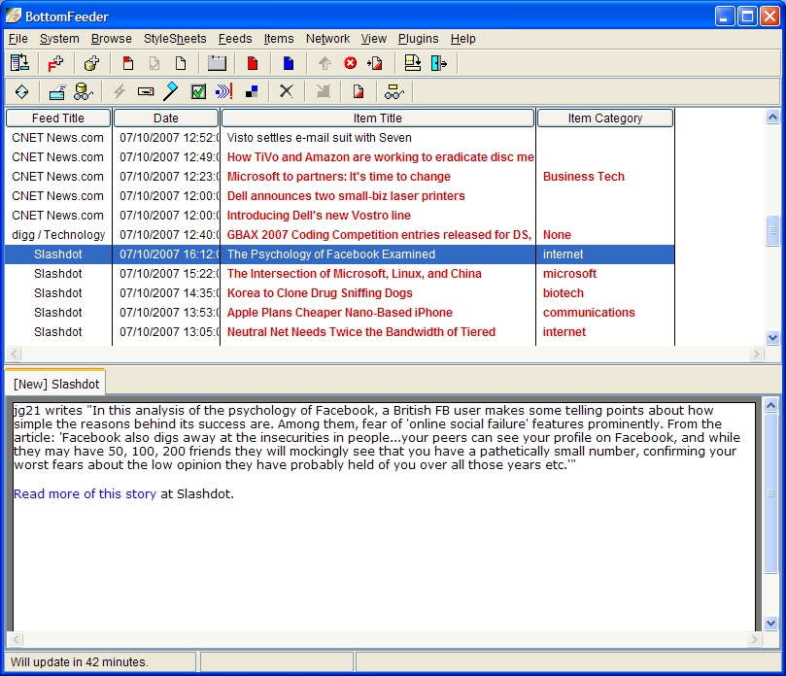
Task: Click the blue and black squares icon
Action: [252, 91]
